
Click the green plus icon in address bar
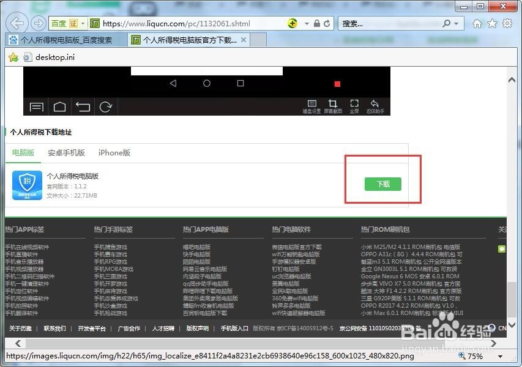[292, 23]
